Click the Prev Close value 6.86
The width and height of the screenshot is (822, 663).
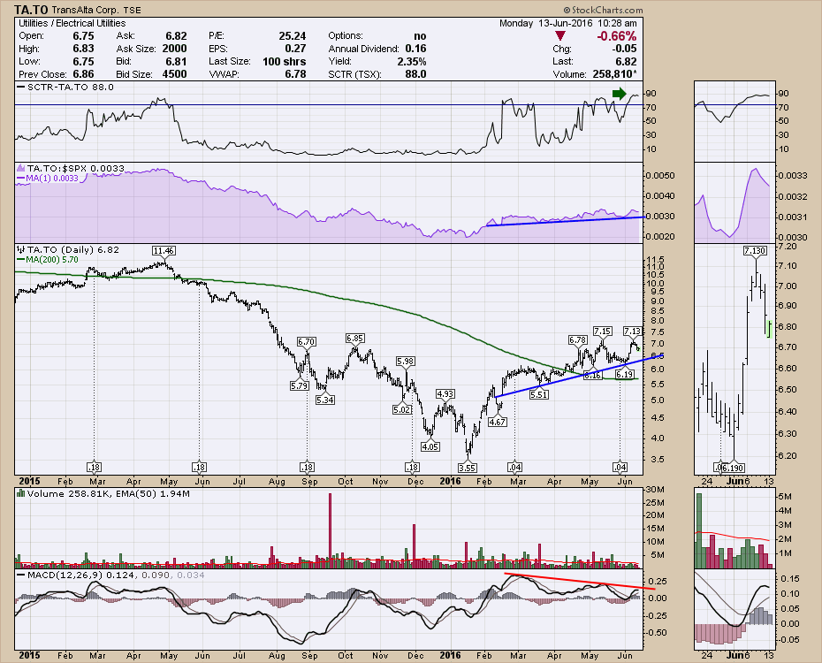(x=83, y=74)
